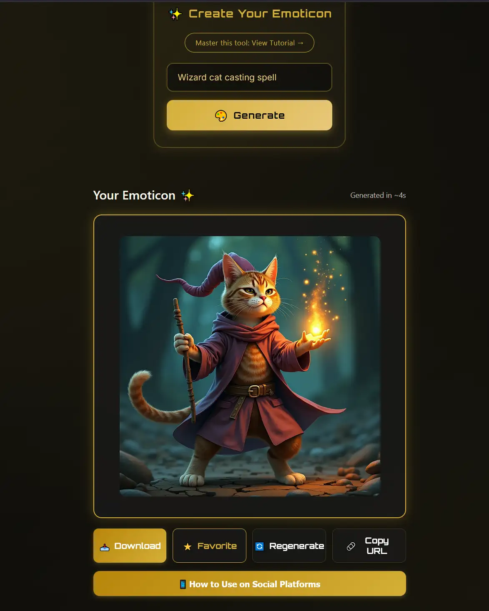Image resolution: width=489 pixels, height=611 pixels.
Task: Click the Generate button
Action: 249,115
